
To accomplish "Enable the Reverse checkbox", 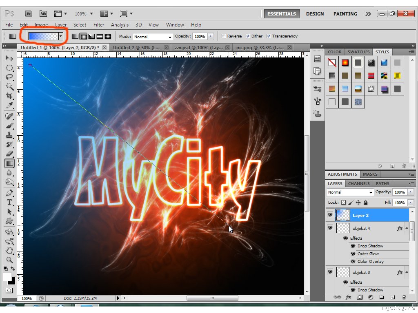I will 224,36.
